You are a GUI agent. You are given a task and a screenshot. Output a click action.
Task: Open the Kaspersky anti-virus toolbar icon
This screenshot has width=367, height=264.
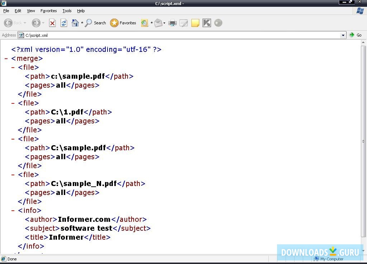(206, 23)
